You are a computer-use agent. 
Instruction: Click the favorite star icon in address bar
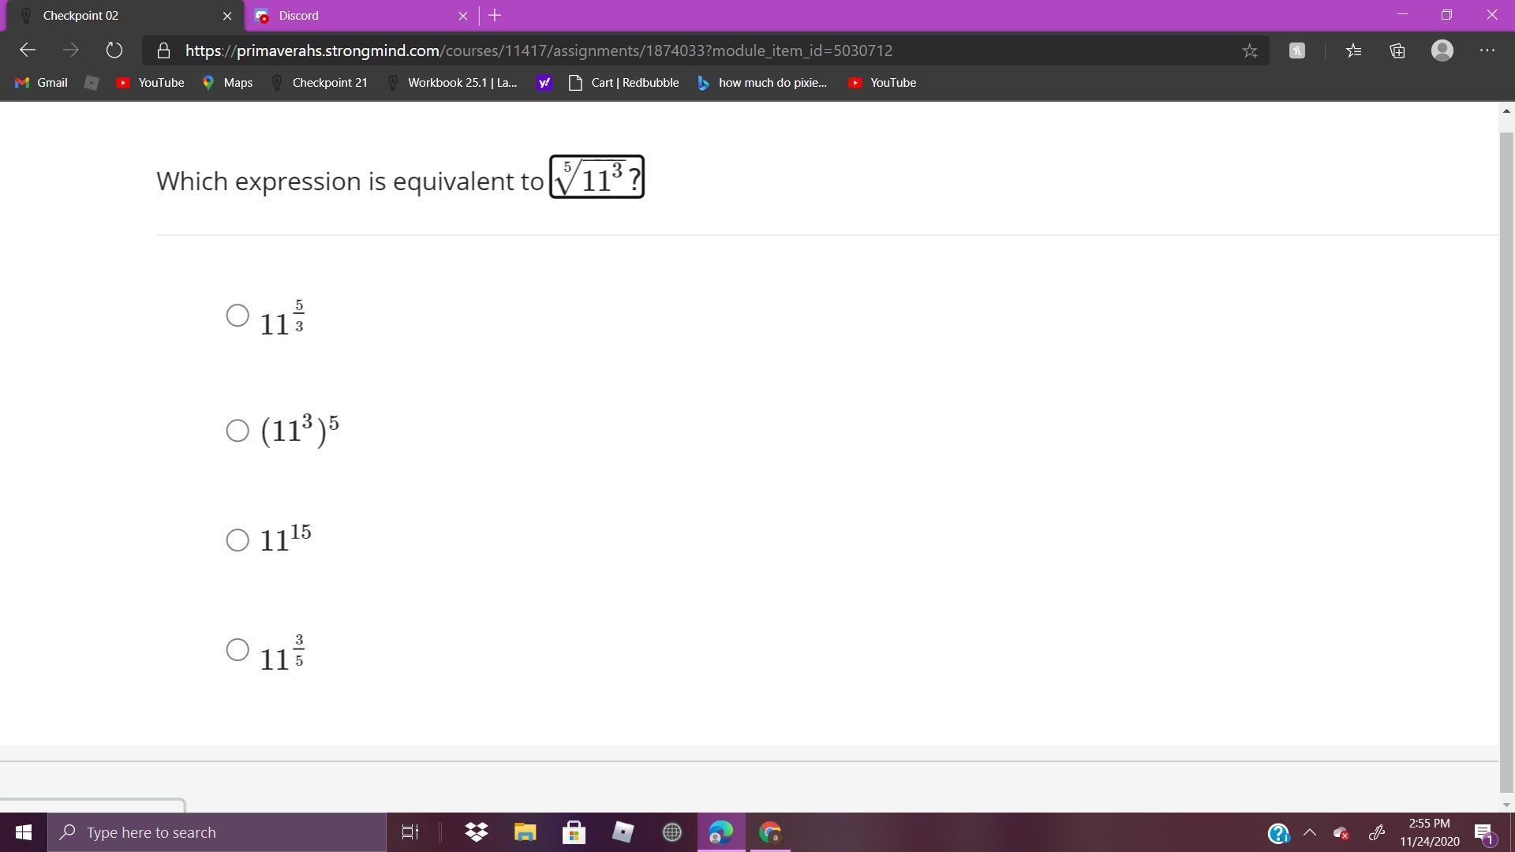(x=1250, y=50)
